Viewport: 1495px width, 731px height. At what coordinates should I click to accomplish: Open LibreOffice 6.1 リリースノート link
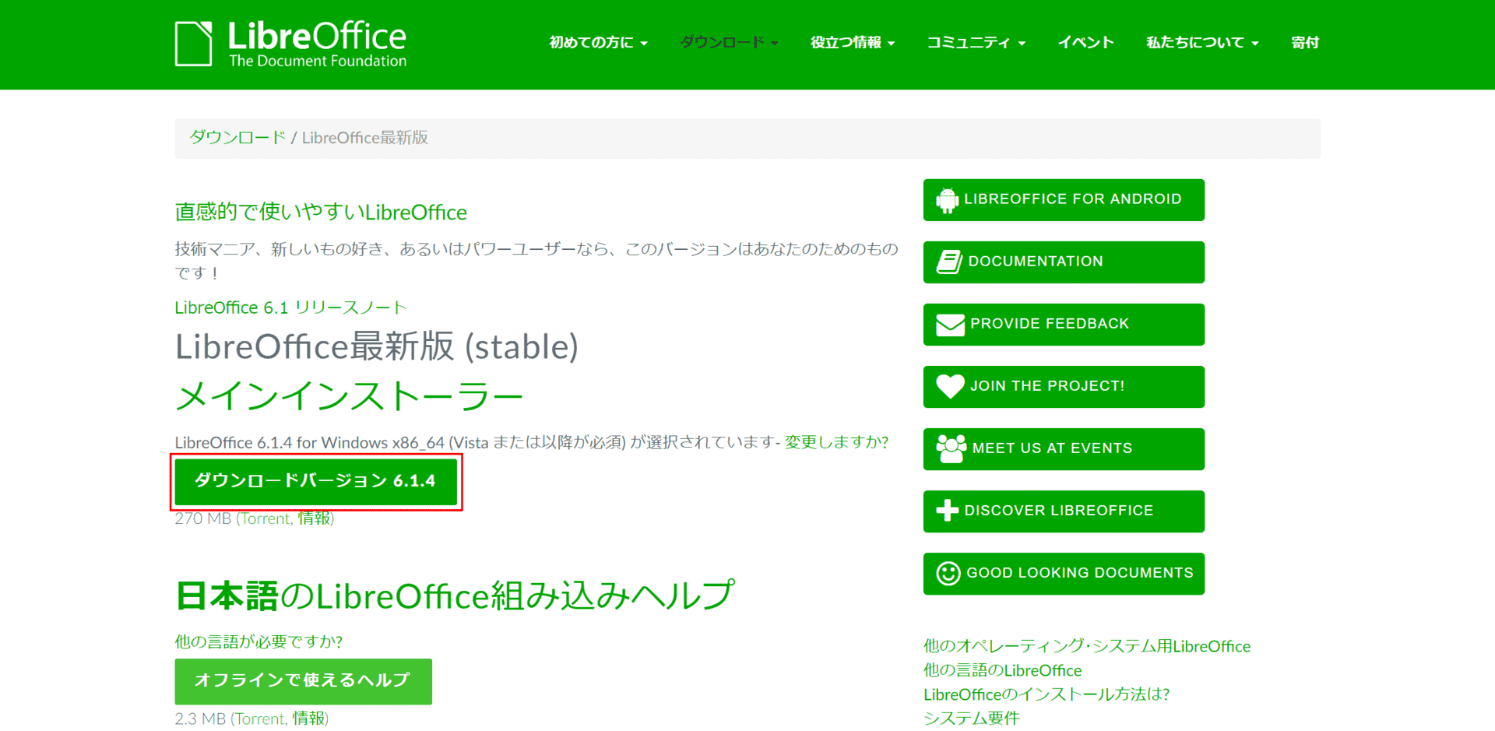click(290, 308)
